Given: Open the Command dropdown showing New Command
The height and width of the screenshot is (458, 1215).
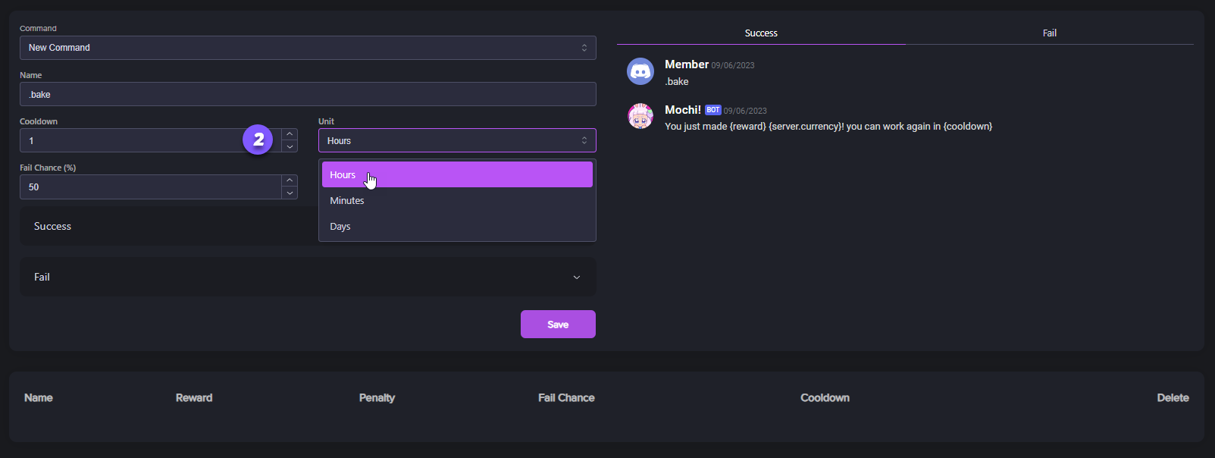Looking at the screenshot, I should point(307,48).
